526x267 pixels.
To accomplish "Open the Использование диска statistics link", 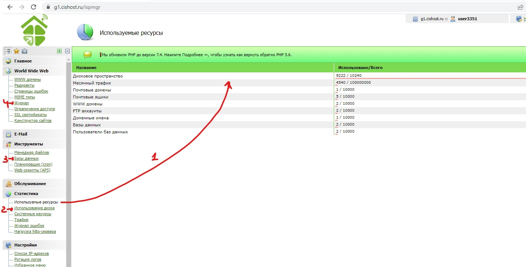I will tap(34, 208).
